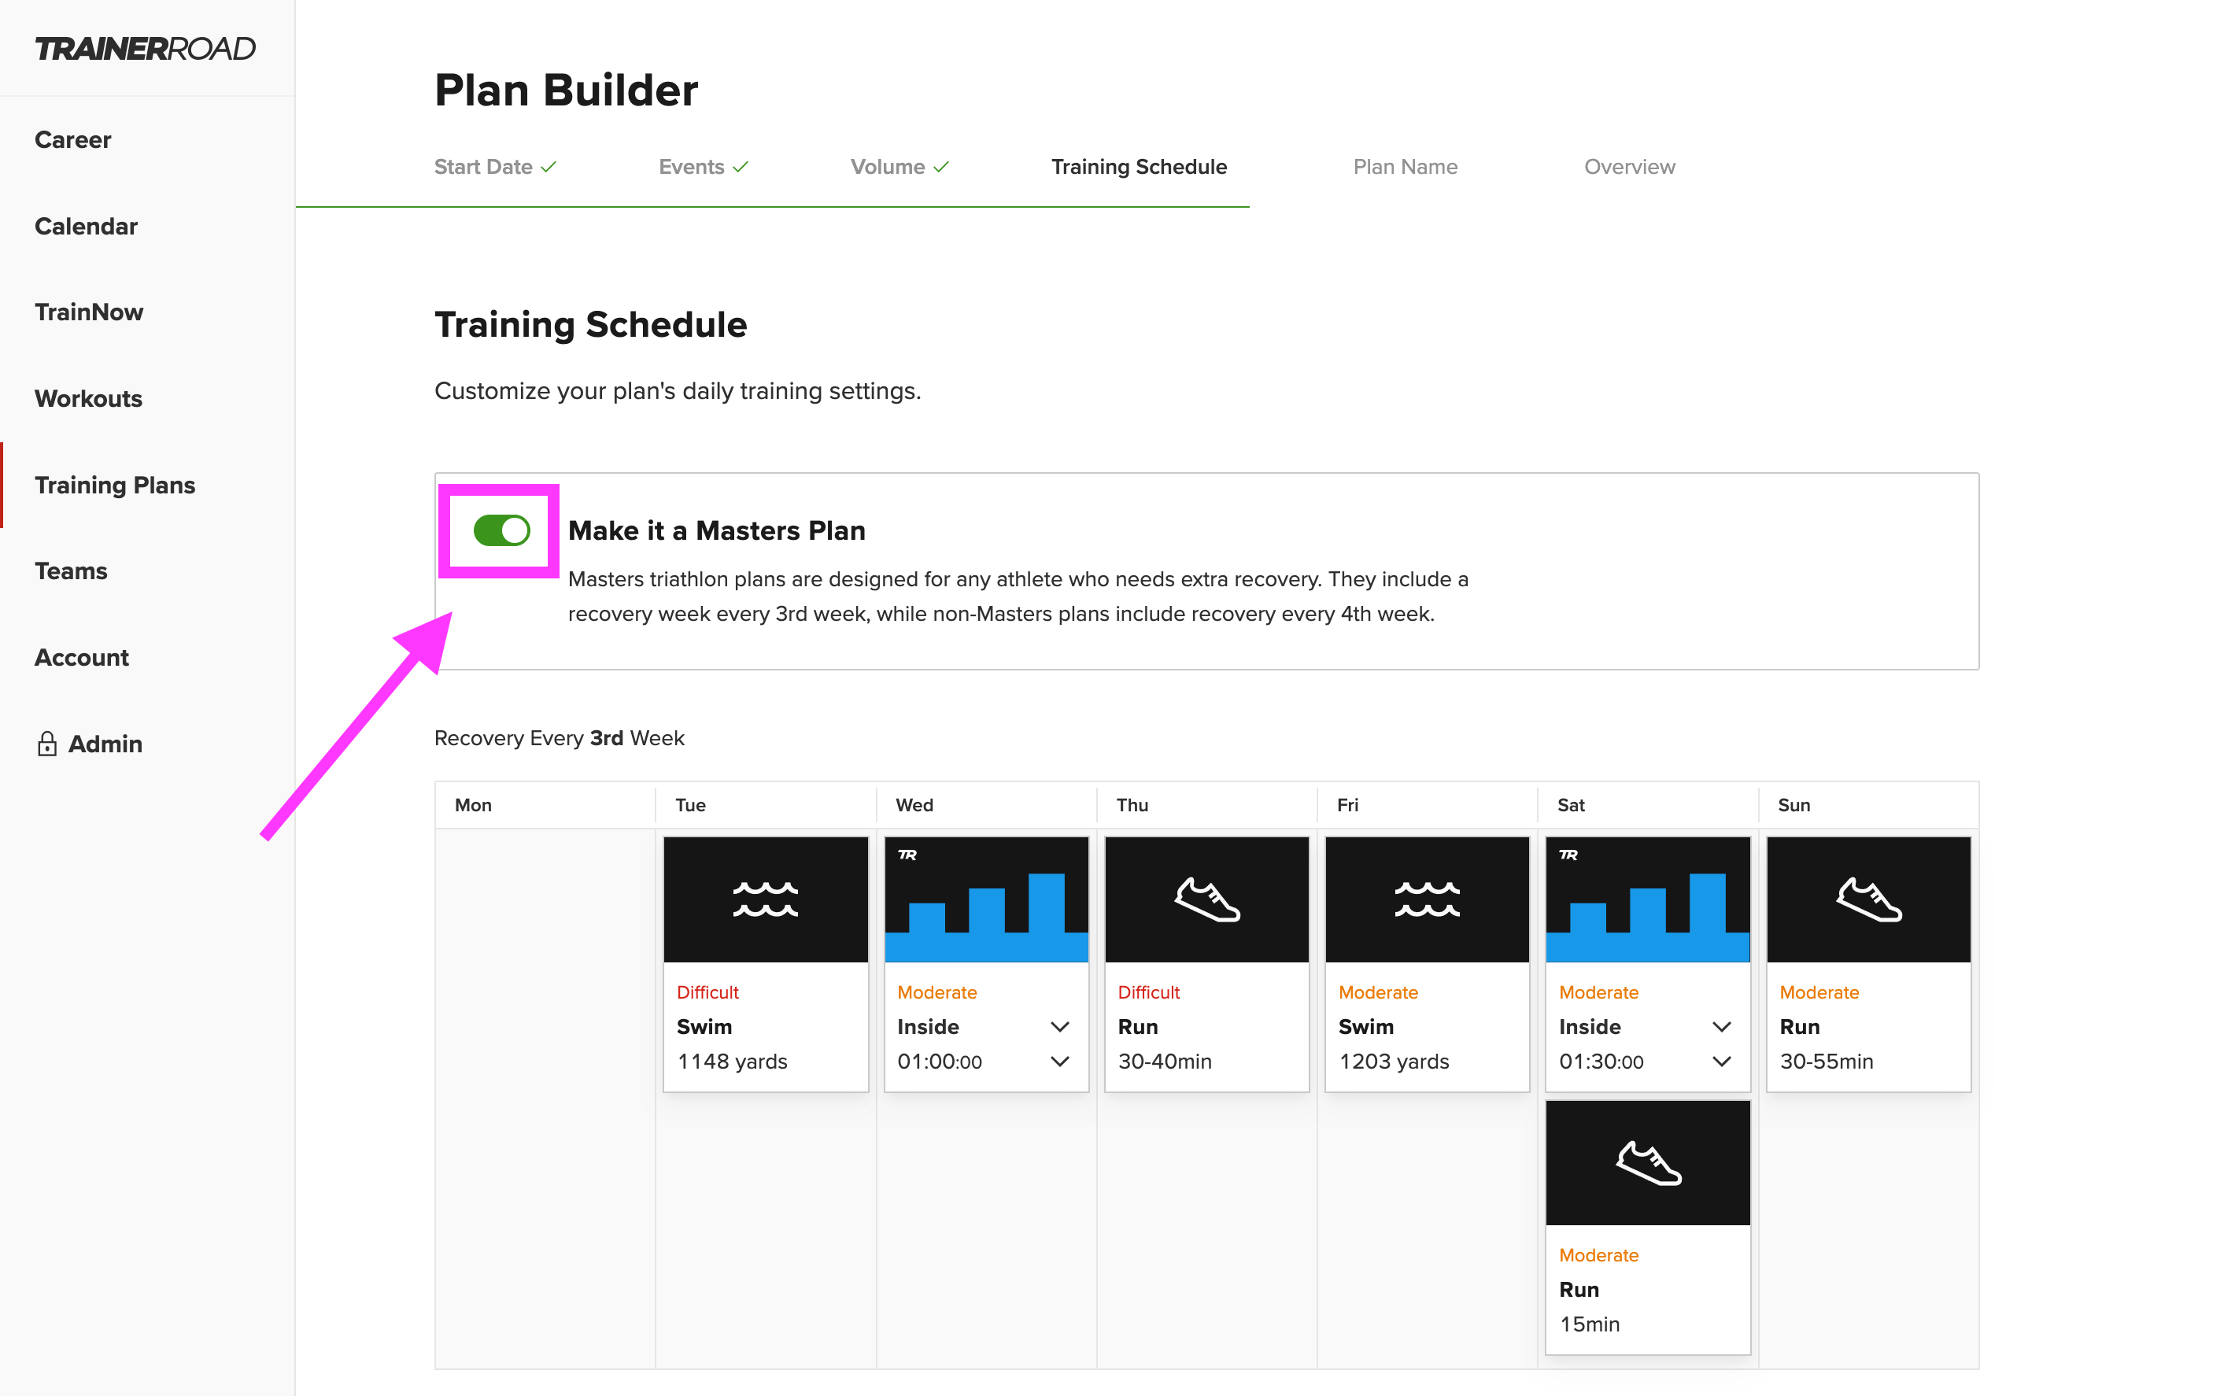Click the Wednesday bike workout chart thumbnail

point(986,899)
